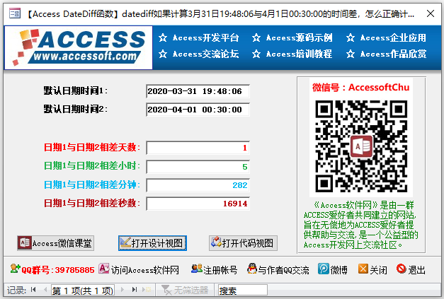Go to previous record navigation arrow

[45, 290]
